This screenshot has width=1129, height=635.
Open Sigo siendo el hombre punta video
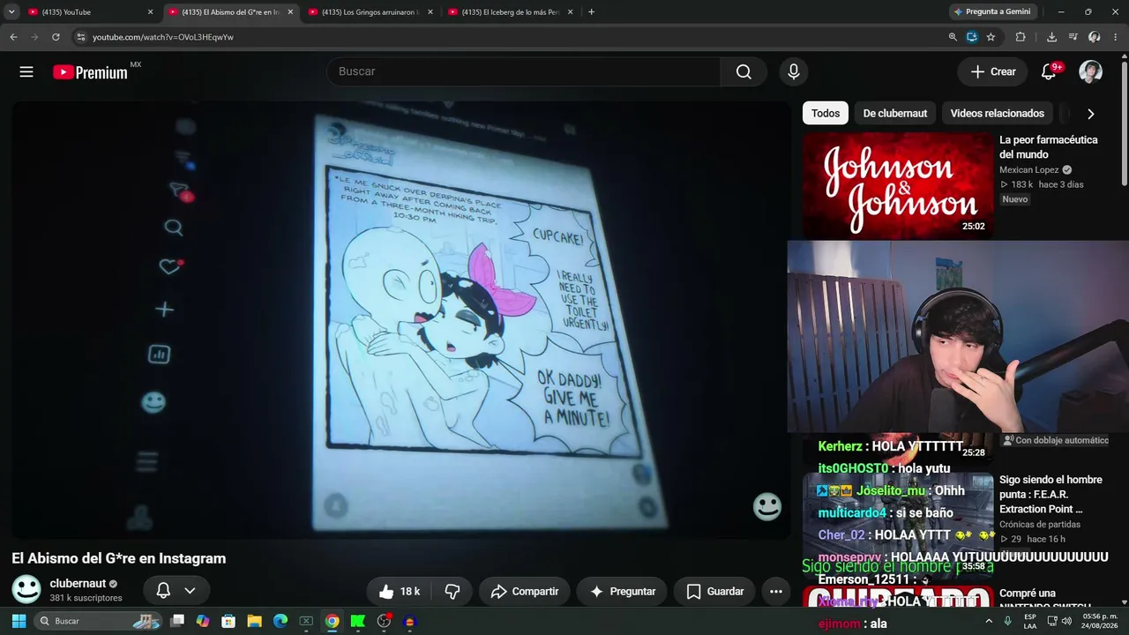click(1050, 495)
